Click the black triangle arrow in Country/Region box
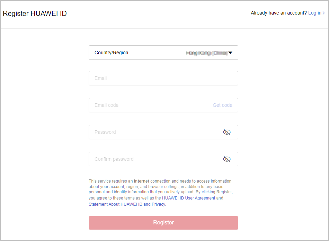The width and height of the screenshot is (329, 241). [x=230, y=53]
